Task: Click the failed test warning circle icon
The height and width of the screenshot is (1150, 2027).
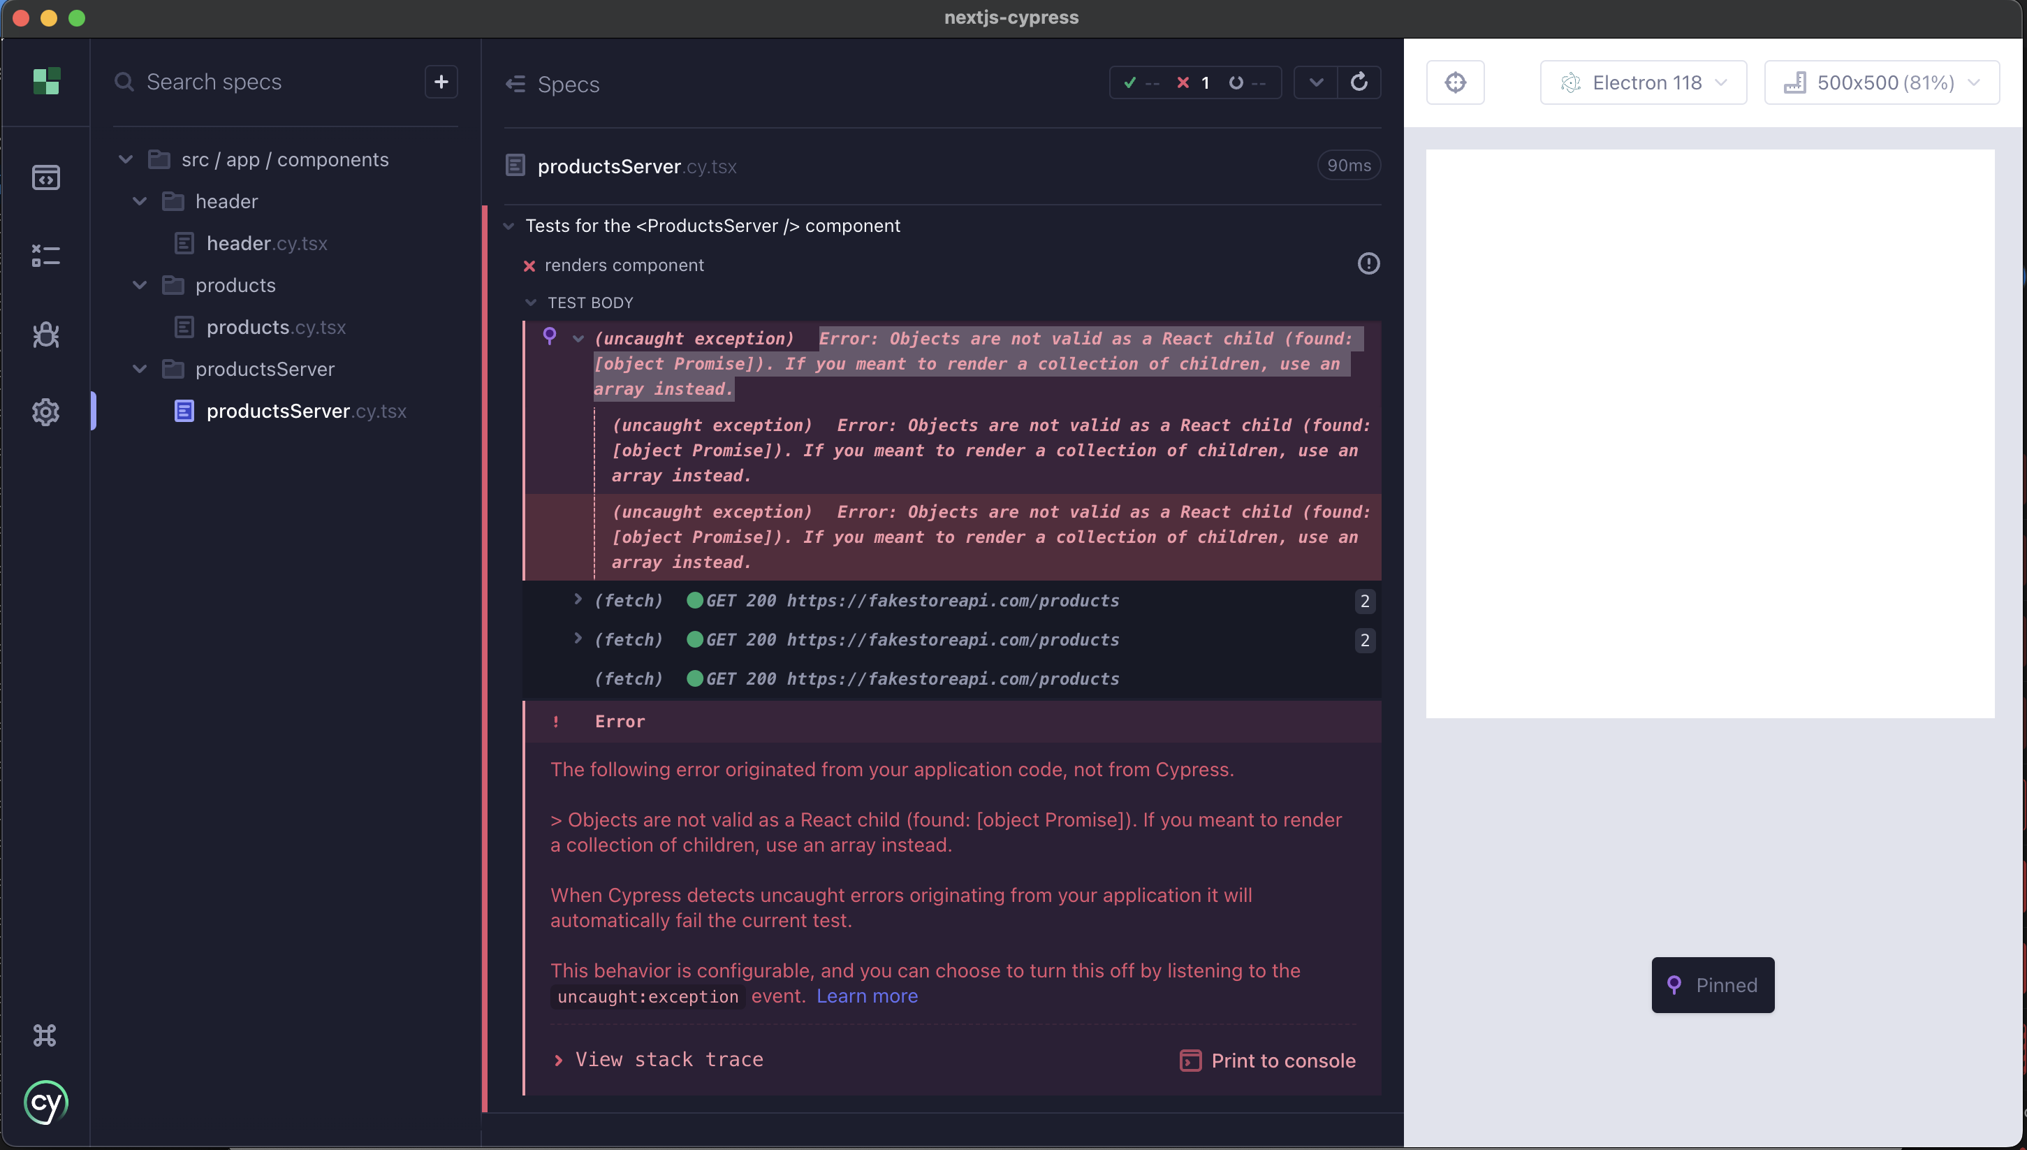Action: point(1368,263)
